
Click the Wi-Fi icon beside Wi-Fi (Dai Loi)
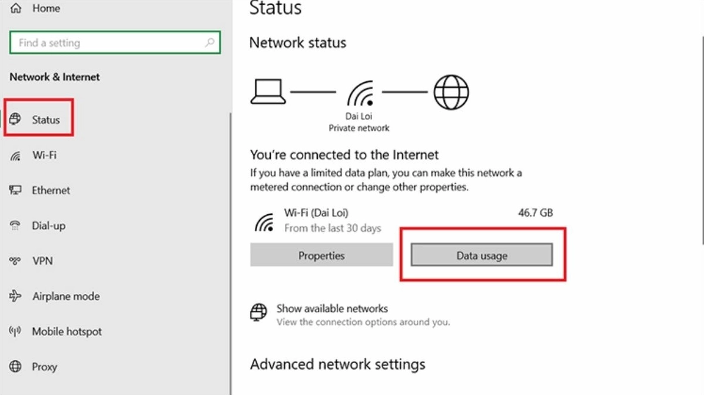point(265,221)
